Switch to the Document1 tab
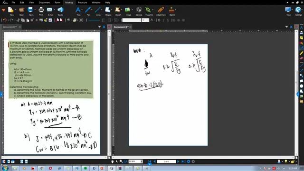 pos(121,27)
